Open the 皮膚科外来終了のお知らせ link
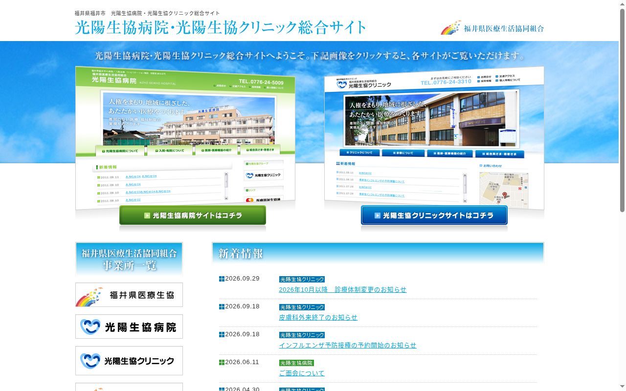Image resolution: width=626 pixels, height=391 pixels. coord(318,318)
